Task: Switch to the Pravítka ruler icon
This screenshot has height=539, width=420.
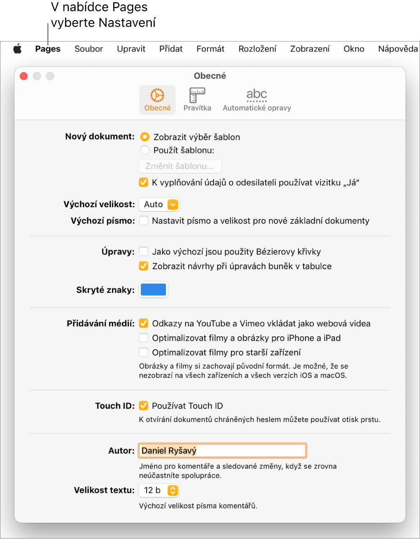Action: [x=197, y=100]
